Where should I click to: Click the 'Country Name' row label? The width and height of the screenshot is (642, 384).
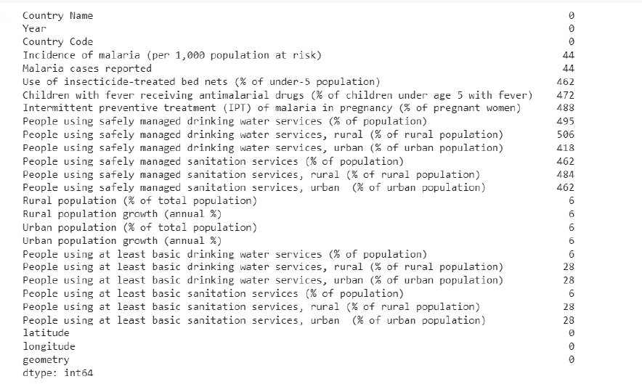tap(57, 15)
